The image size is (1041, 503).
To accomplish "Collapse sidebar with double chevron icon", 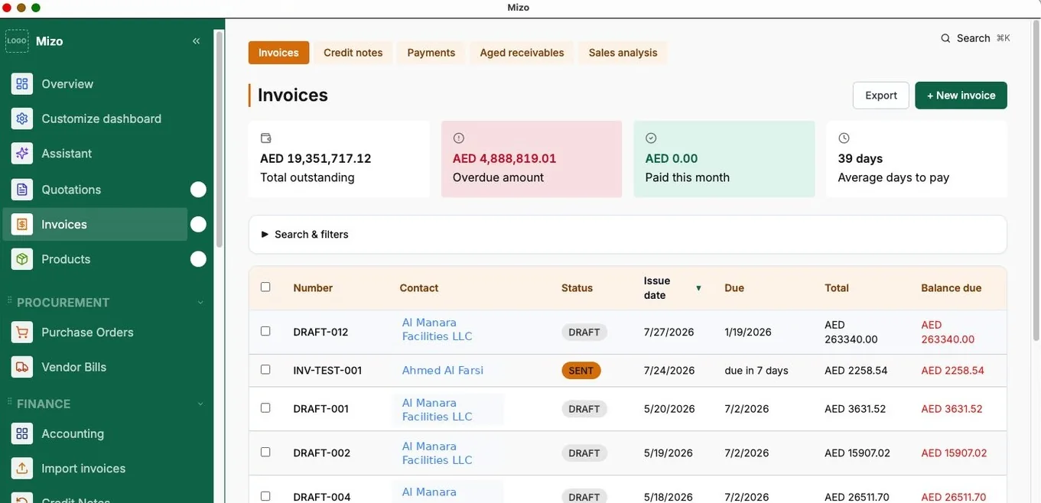I will [197, 41].
